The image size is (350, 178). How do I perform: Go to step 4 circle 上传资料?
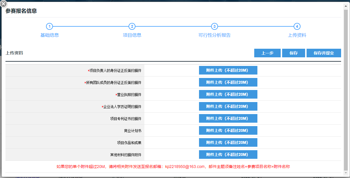[x=297, y=26]
